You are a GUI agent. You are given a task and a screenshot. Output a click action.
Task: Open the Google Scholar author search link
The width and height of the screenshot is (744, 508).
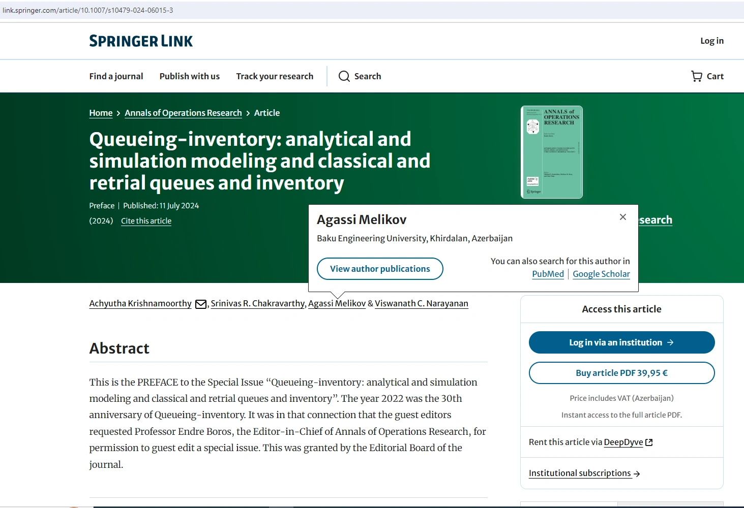click(601, 274)
